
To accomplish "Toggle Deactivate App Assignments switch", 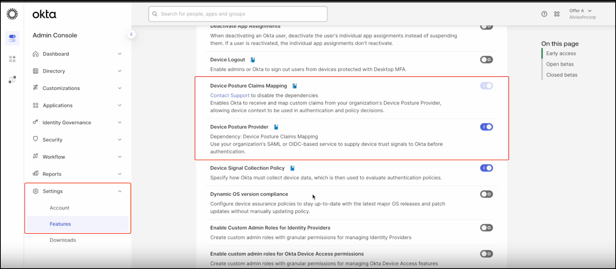I will (x=487, y=26).
